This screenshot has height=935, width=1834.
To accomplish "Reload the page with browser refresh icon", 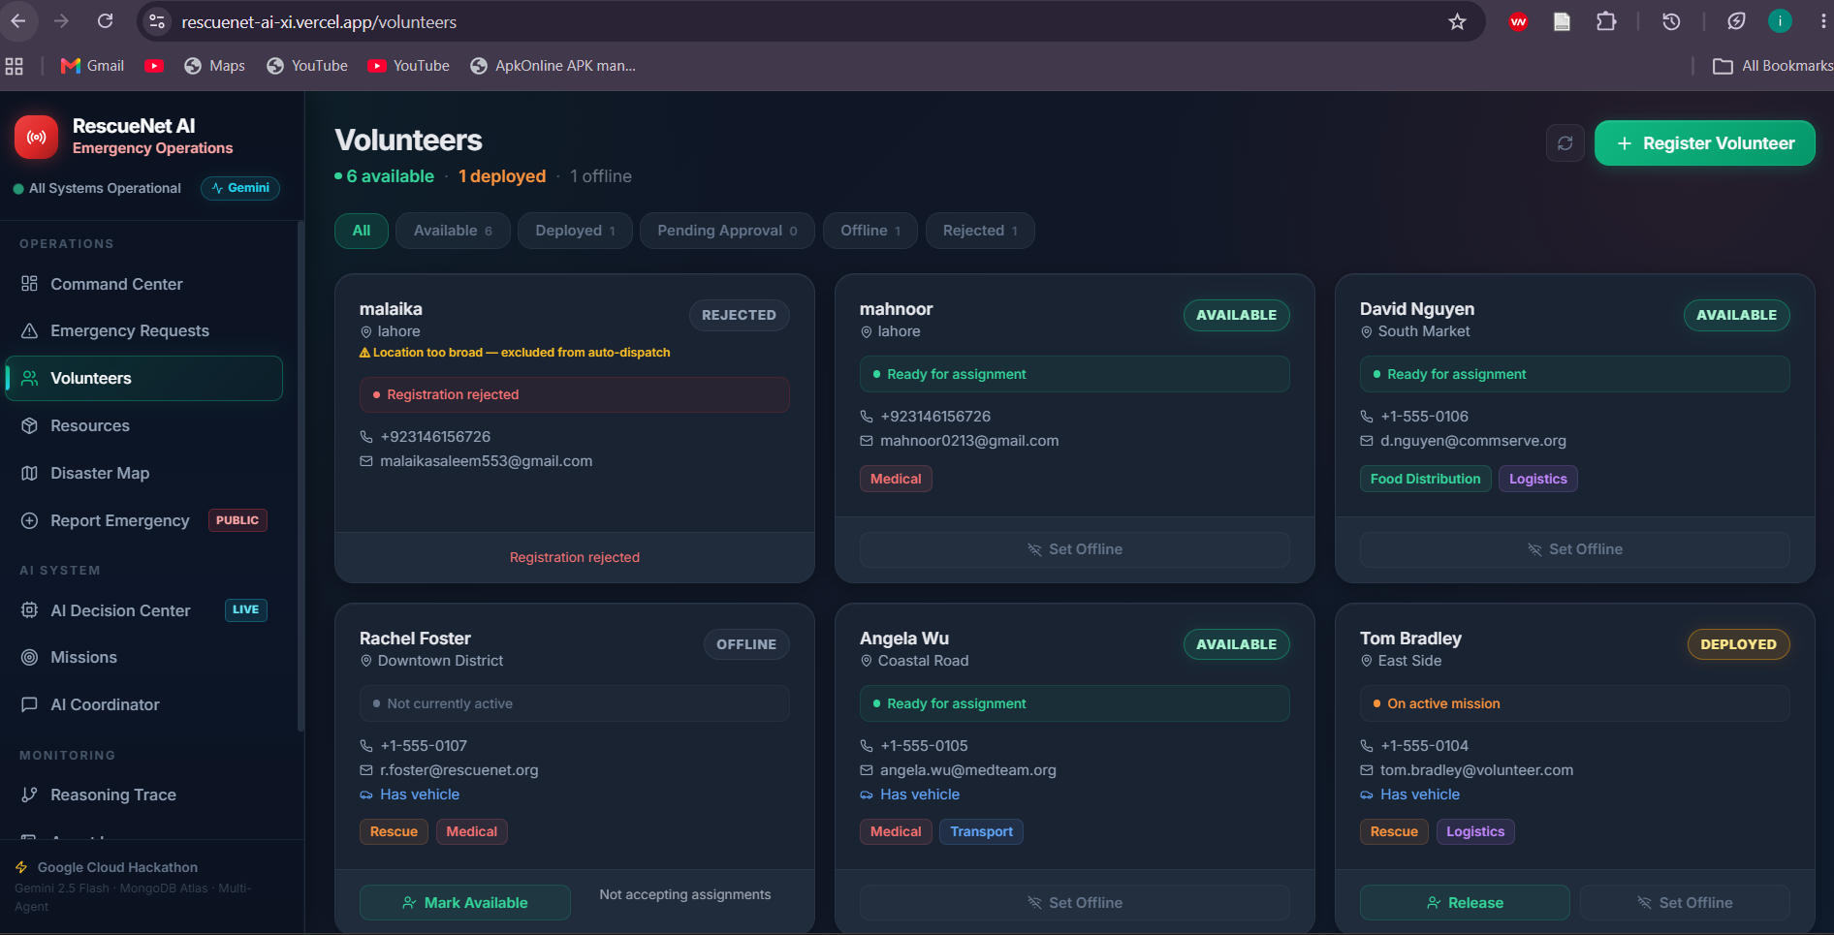I will (x=106, y=21).
